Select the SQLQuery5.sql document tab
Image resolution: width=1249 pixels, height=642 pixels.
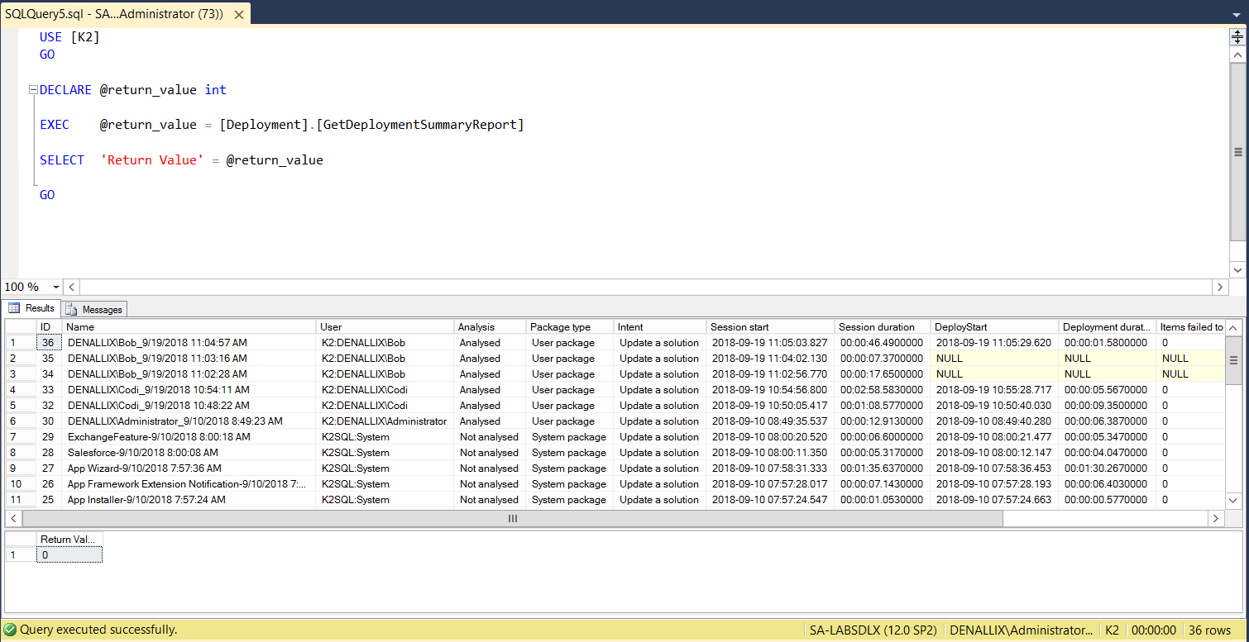point(114,14)
